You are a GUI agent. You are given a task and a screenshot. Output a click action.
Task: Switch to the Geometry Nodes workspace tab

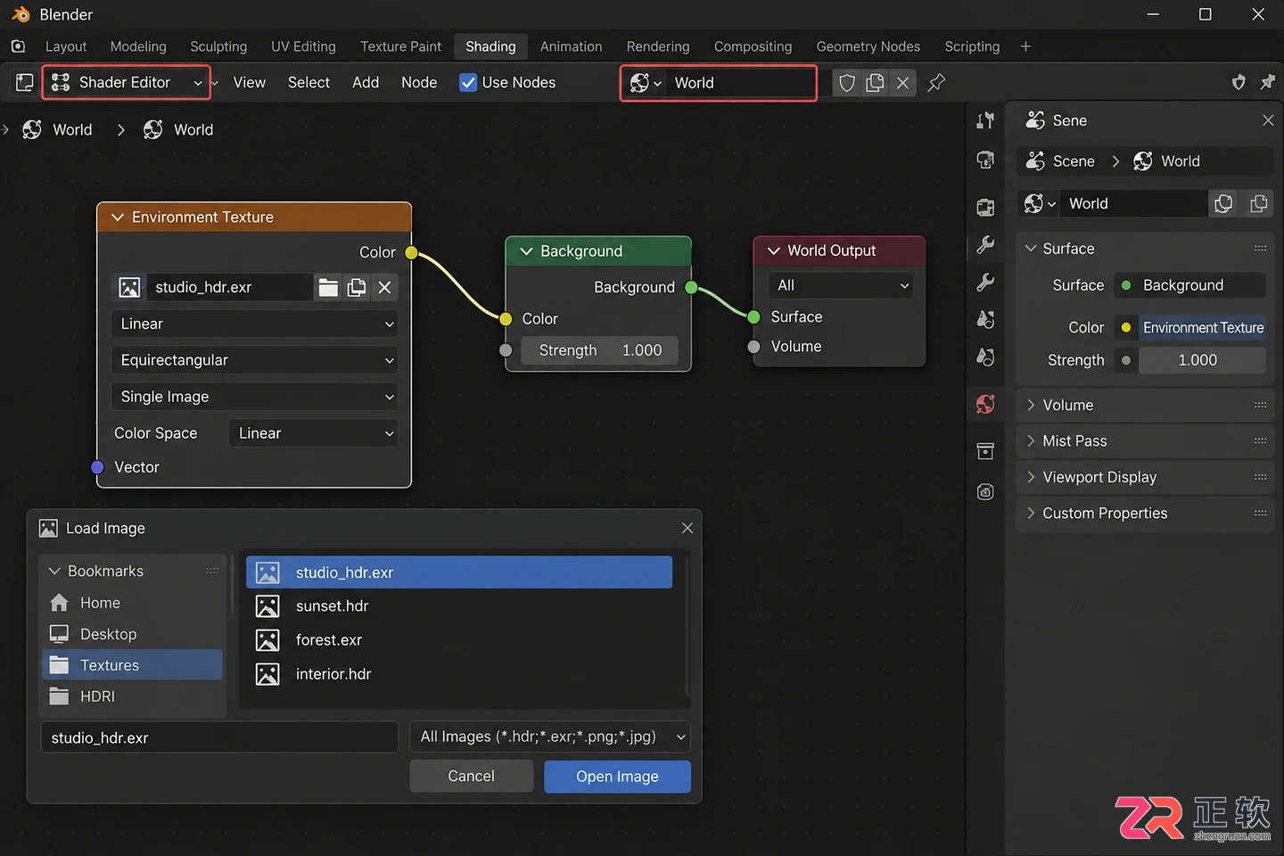click(x=868, y=46)
